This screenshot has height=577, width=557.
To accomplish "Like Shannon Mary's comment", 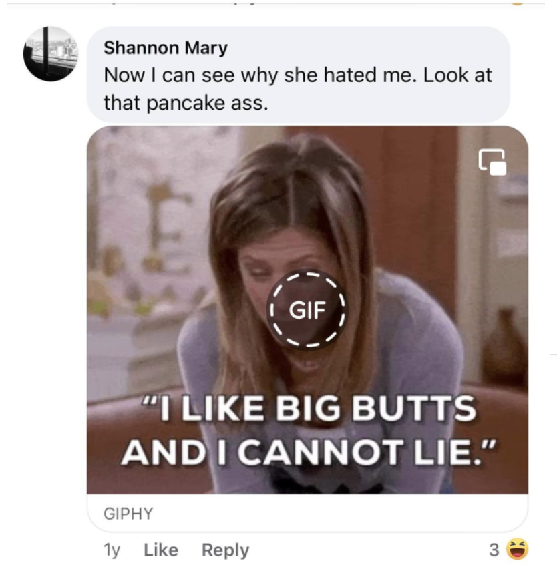I will tap(161, 550).
